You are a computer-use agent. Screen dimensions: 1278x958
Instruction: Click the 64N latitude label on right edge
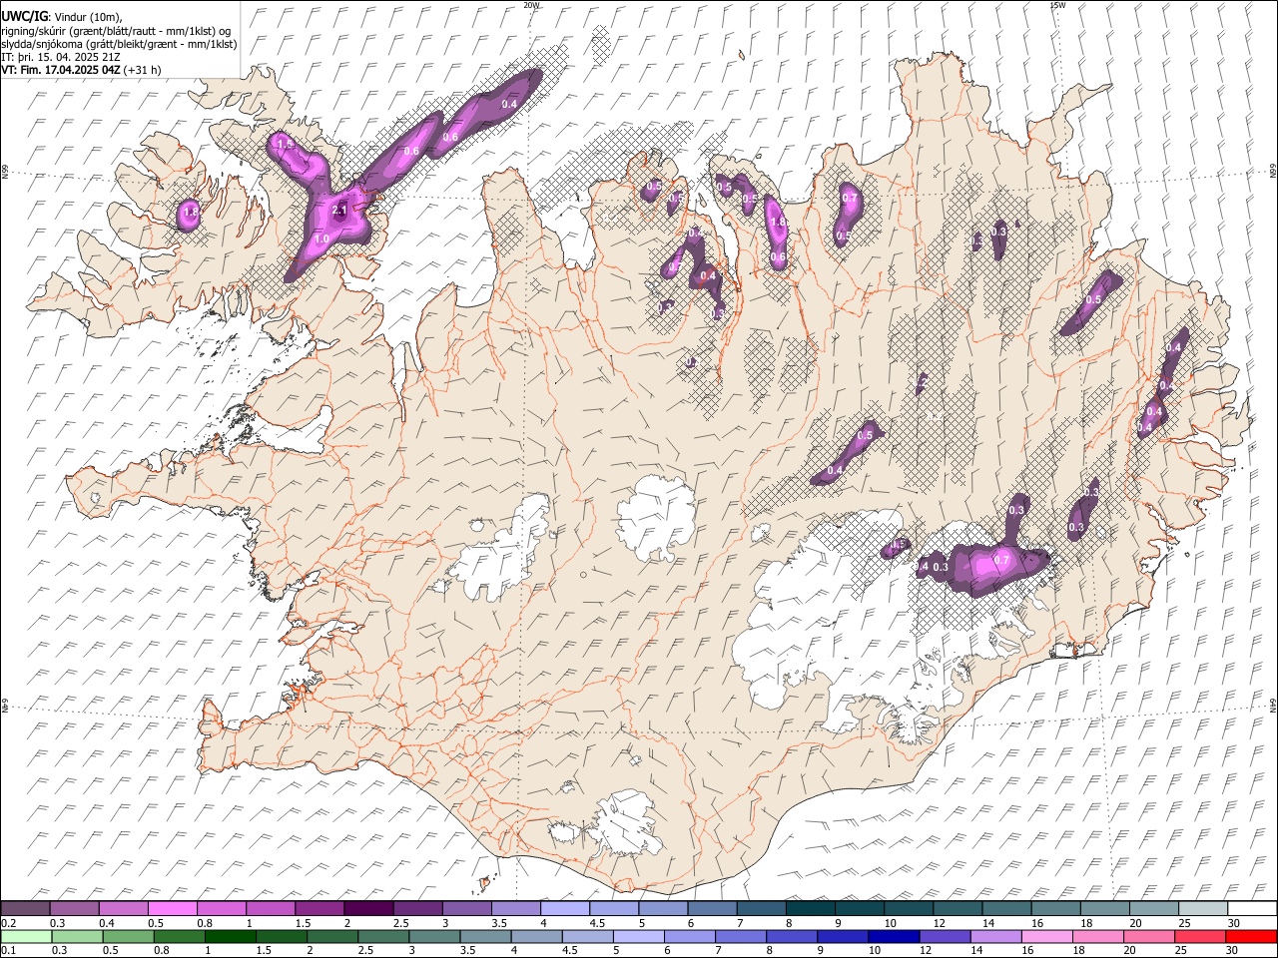click(x=1273, y=706)
